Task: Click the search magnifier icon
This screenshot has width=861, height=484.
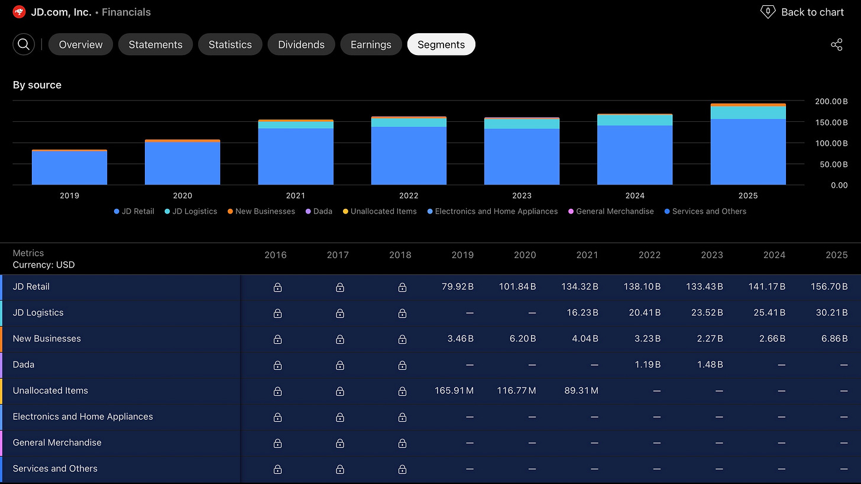Action: pos(24,44)
